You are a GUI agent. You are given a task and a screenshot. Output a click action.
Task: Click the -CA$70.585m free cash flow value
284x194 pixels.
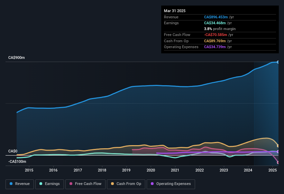pos(216,35)
